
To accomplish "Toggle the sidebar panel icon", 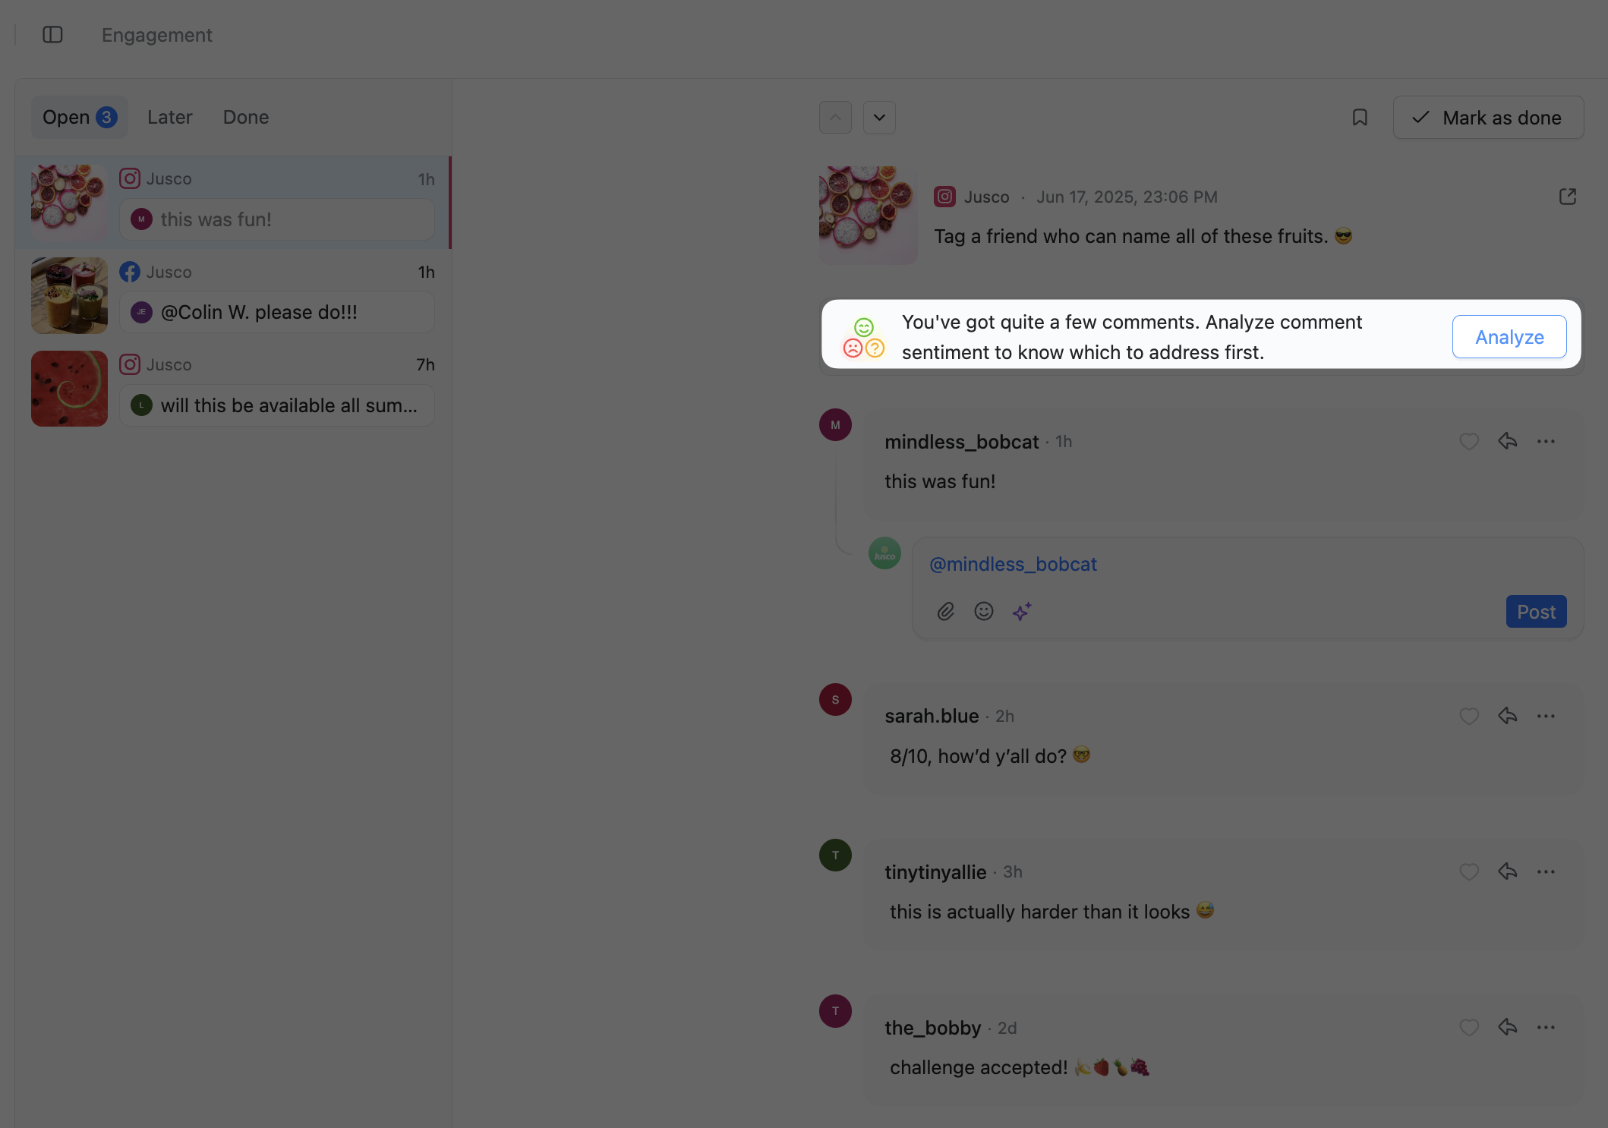I will click(52, 35).
